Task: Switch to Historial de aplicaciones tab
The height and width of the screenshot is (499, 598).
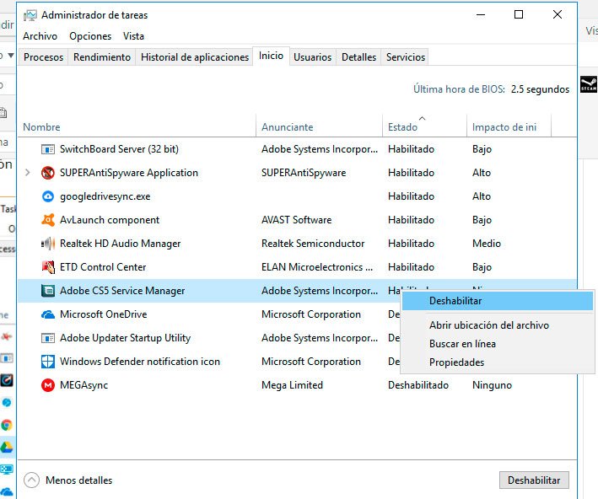Action: pyautogui.click(x=195, y=57)
